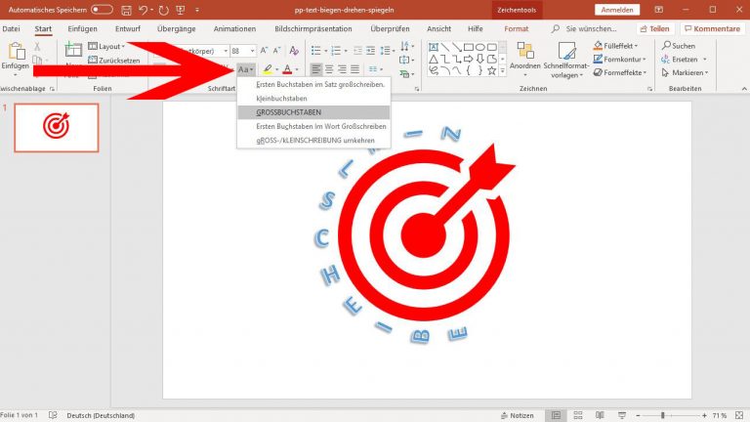Click the Teilen button
The image size is (750, 422).
(653, 29)
